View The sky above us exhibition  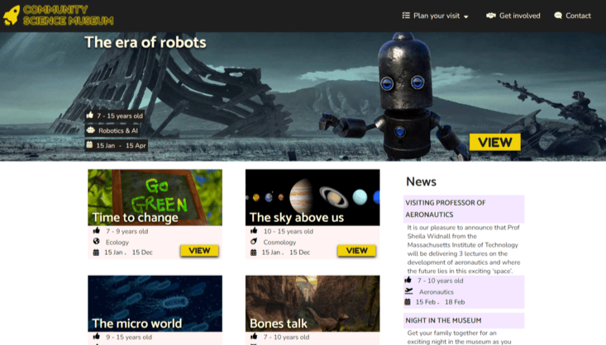356,250
